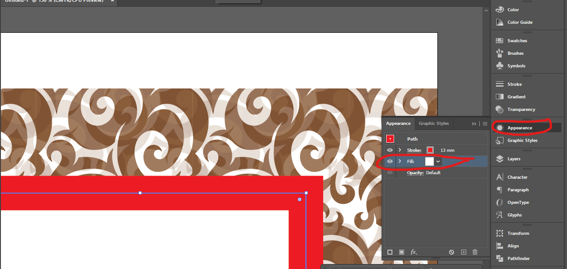Click the white Fill color swatch
The height and width of the screenshot is (269, 567).
tap(429, 161)
